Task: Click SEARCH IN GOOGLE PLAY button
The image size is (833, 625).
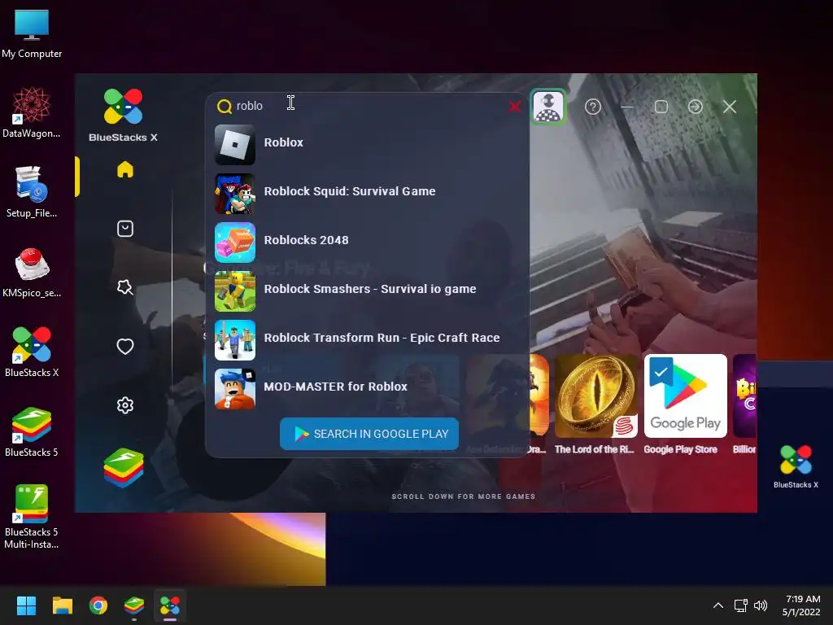Action: [369, 434]
